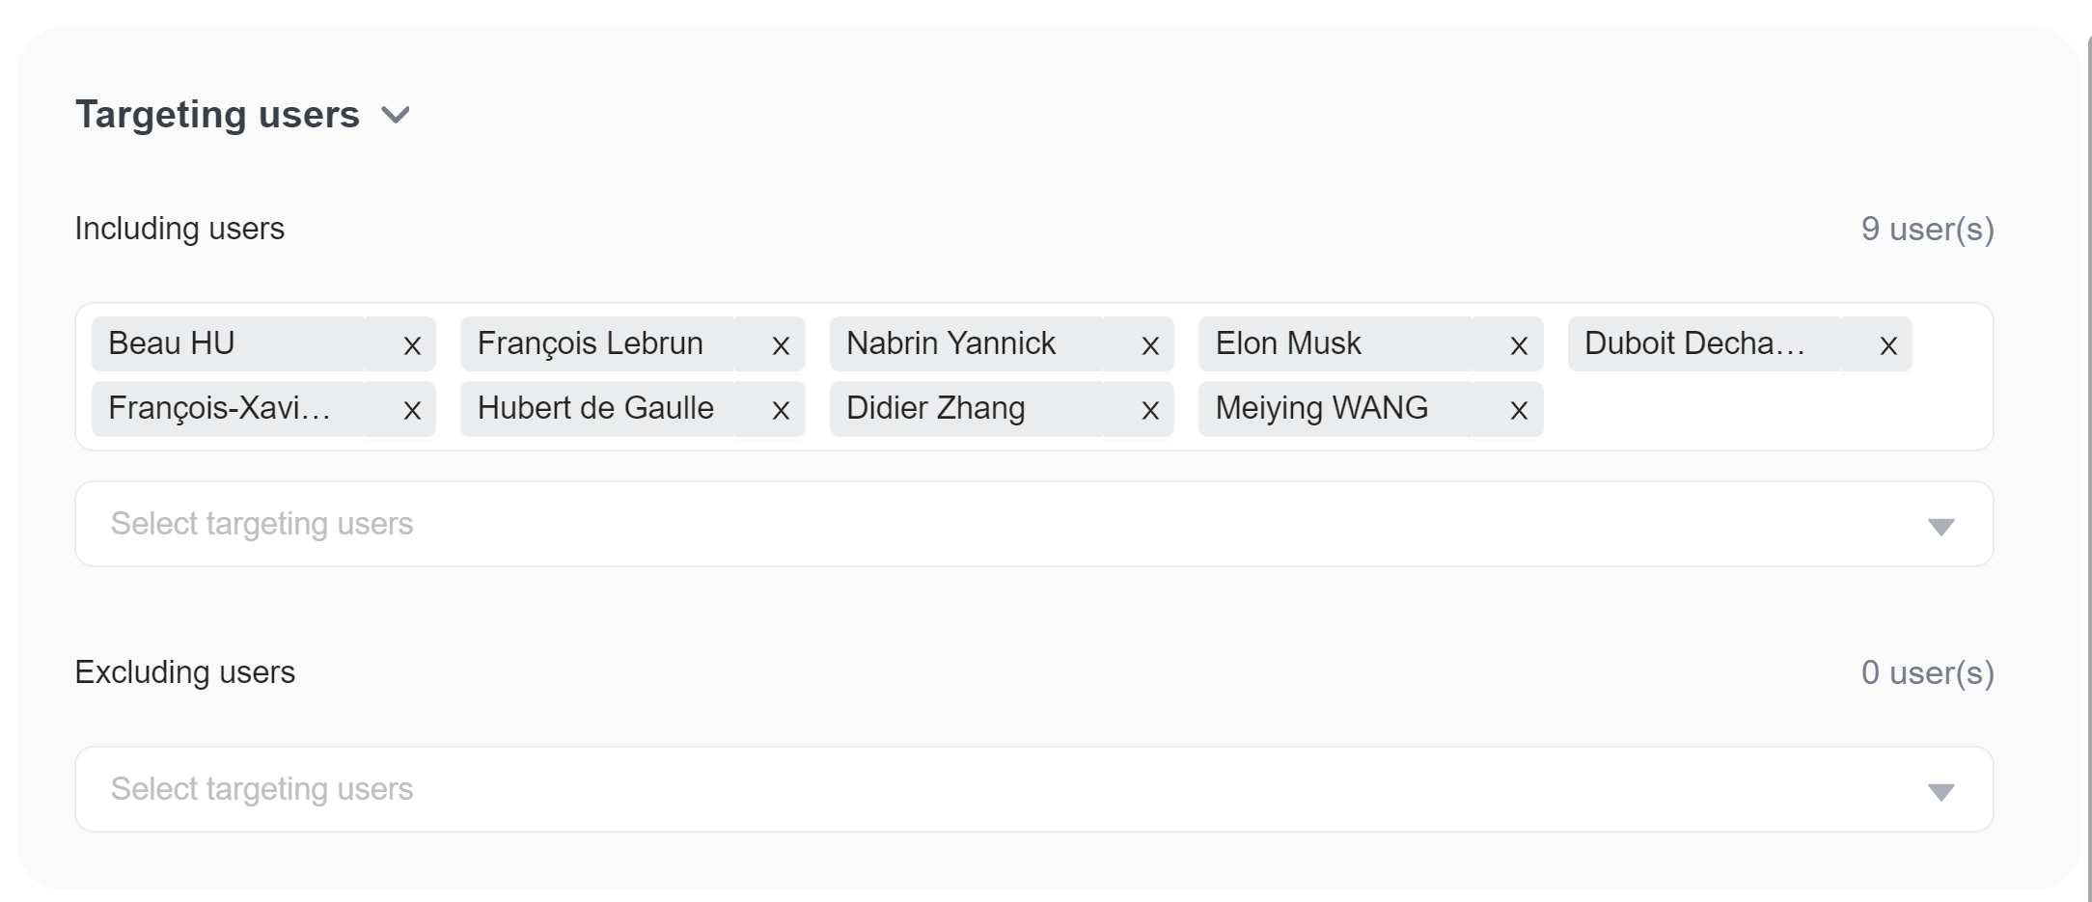Click the Targeting users heading
Image resolution: width=2092 pixels, height=902 pixels.
click(217, 115)
